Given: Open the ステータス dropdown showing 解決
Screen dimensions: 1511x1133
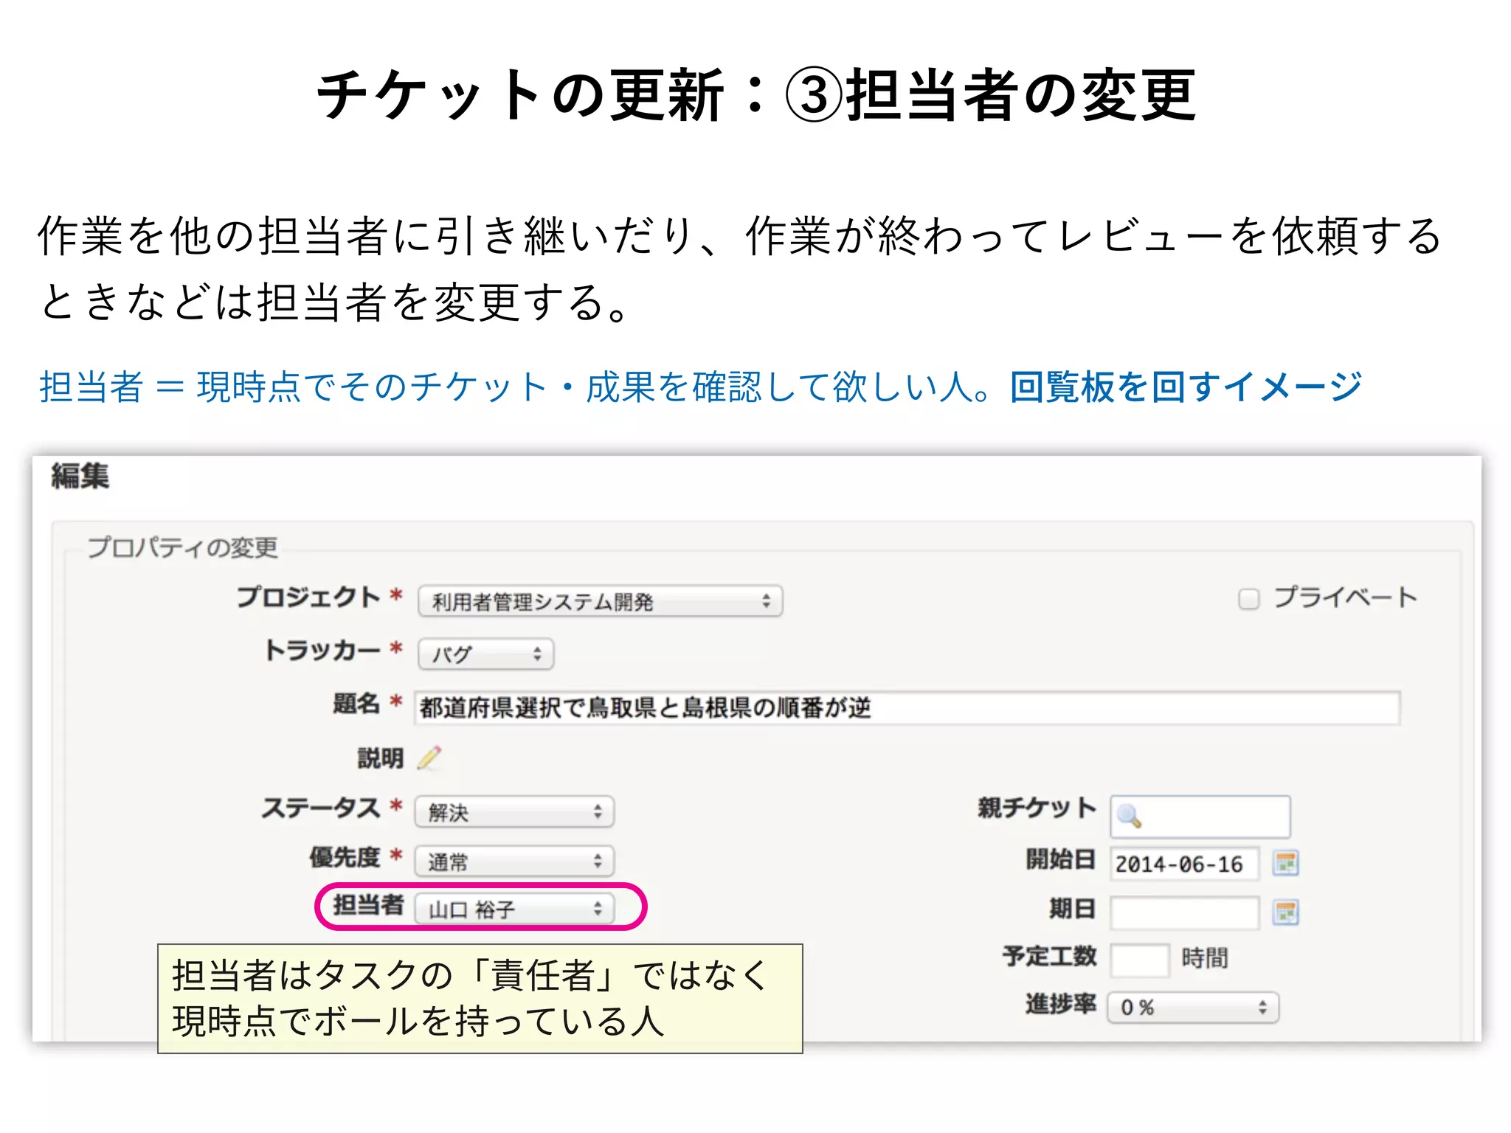Looking at the screenshot, I should coord(514,812).
